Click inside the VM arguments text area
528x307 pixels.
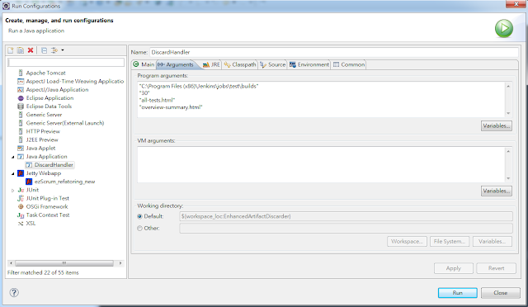321,164
